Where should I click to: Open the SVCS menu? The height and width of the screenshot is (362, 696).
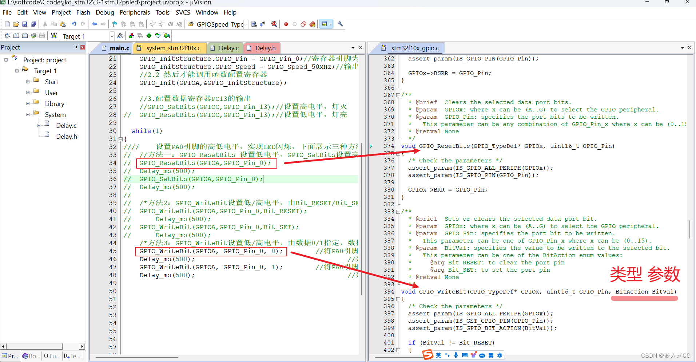[183, 12]
